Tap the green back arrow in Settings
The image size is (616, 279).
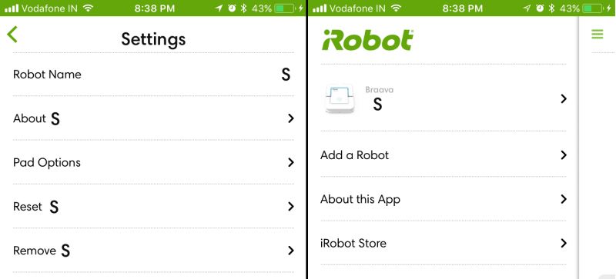[x=12, y=34]
